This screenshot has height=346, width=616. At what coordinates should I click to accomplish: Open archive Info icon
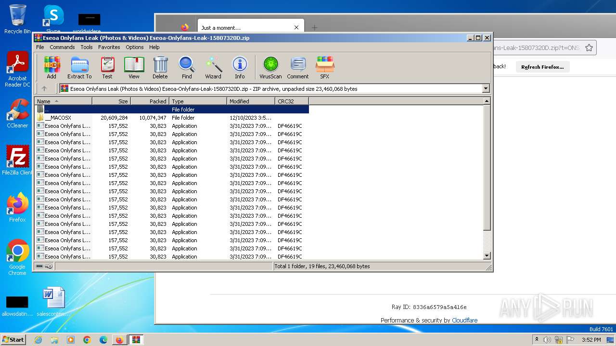[x=240, y=67]
